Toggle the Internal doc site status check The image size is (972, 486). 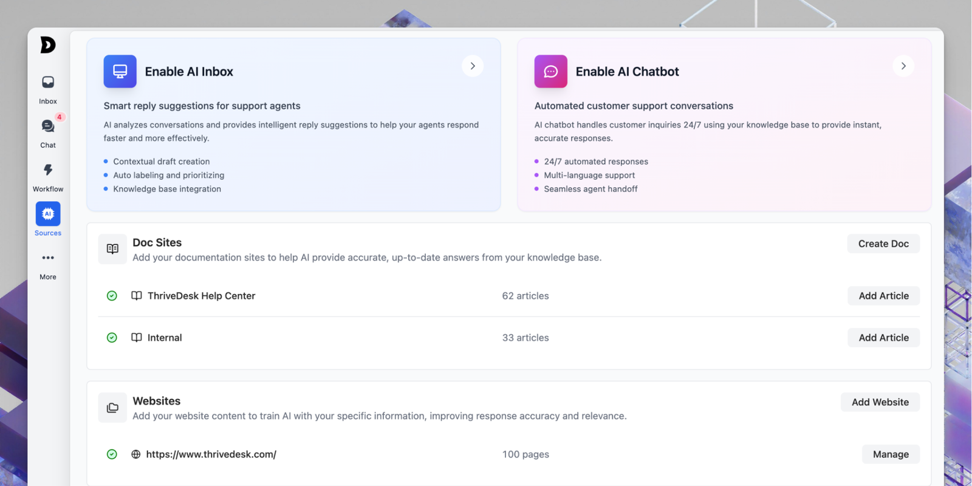click(x=112, y=338)
